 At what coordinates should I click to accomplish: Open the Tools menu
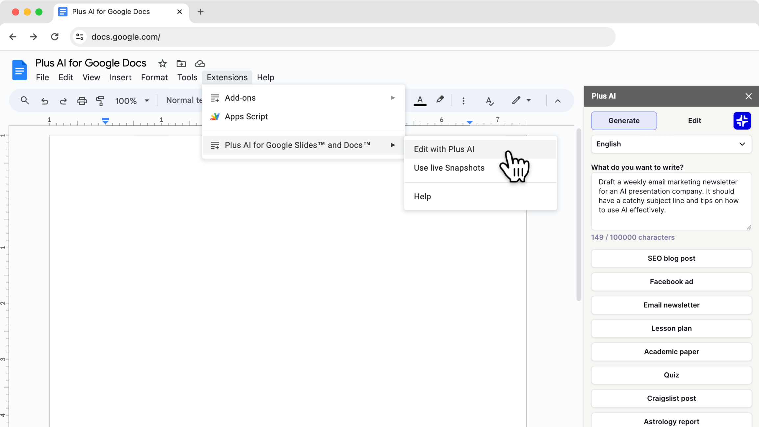point(187,77)
